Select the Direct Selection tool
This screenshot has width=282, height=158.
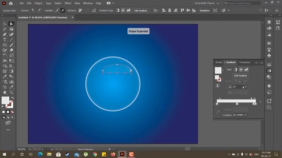[11, 24]
